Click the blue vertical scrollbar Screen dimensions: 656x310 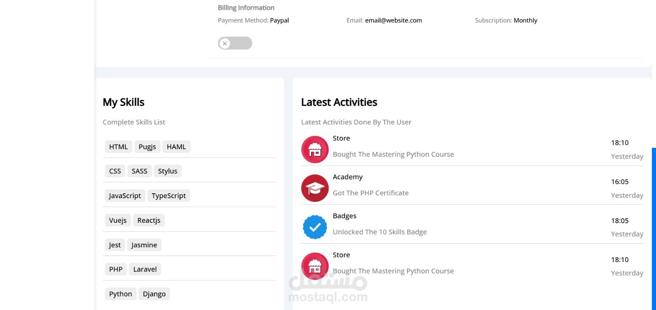coord(654,229)
